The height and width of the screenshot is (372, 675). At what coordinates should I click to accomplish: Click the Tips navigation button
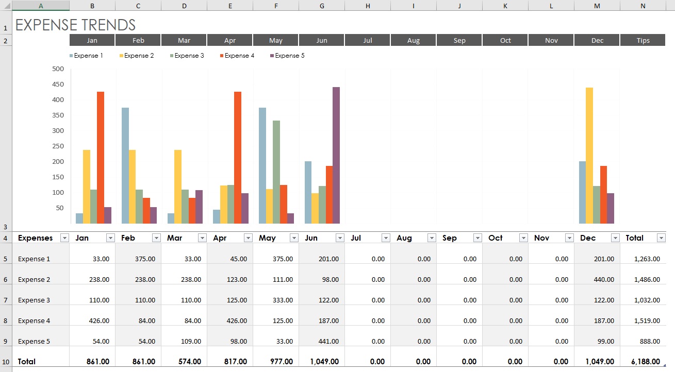643,40
